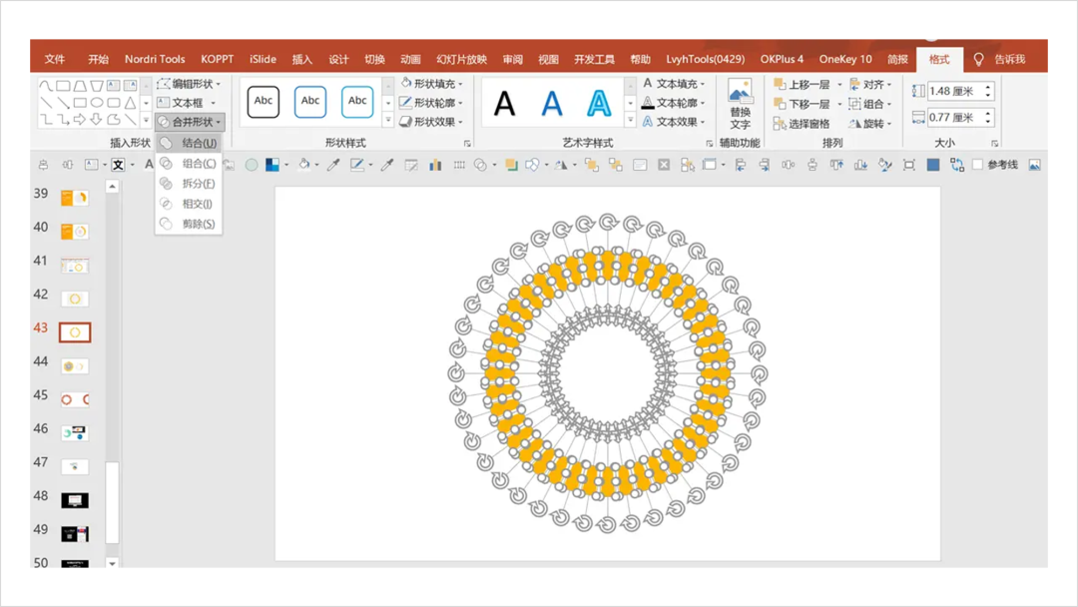Toggle the 参考线 guides checkbox
The image size is (1078, 607).
click(977, 165)
